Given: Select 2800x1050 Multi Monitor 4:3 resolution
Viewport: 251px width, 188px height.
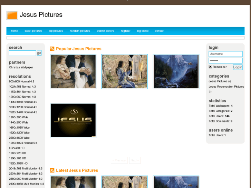Looking at the screenshot, I should (x=27, y=184).
